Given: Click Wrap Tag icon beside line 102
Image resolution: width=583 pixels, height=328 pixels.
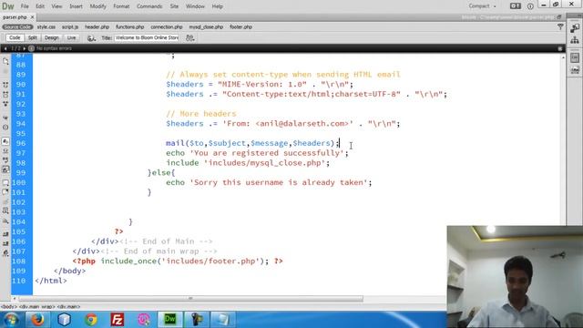Looking at the screenshot, I should coord(5,202).
